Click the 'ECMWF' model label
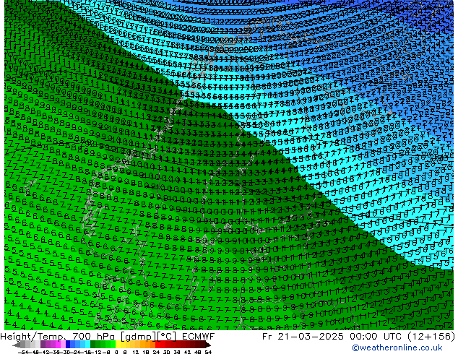The width and height of the screenshot is (458, 354). tap(199, 337)
